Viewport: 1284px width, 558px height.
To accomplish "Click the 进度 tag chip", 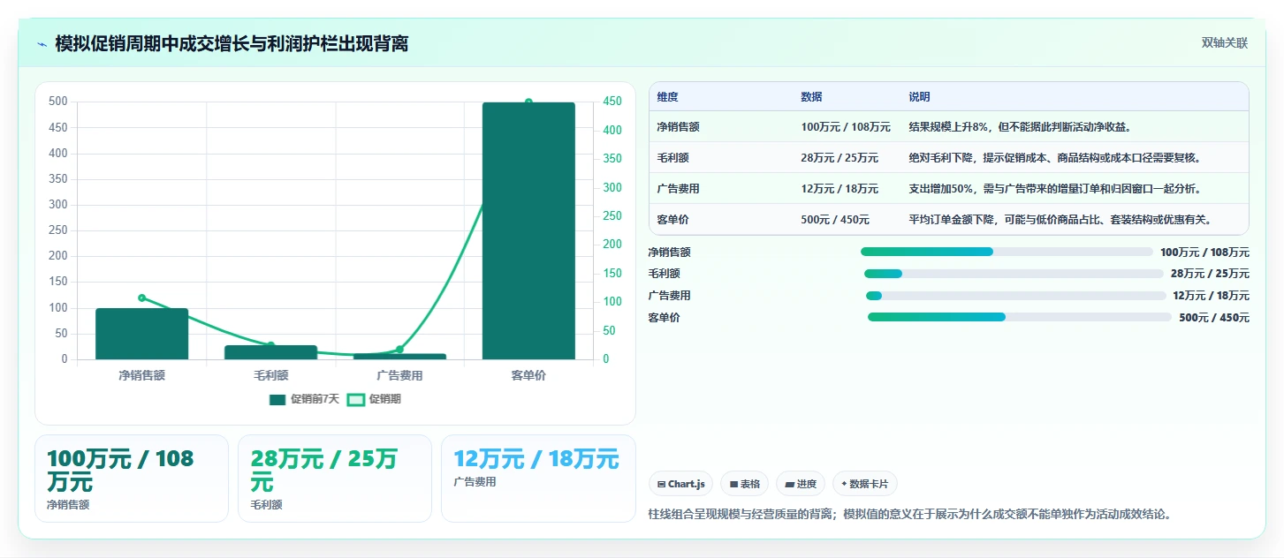I will coord(801,484).
